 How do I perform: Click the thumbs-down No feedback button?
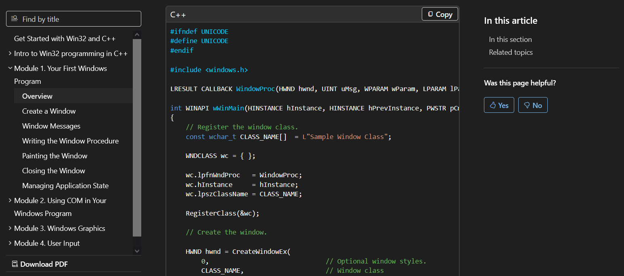point(532,105)
